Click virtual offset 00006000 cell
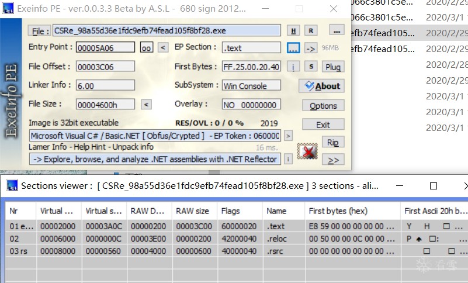This screenshot has width=468, height=283. click(58, 239)
